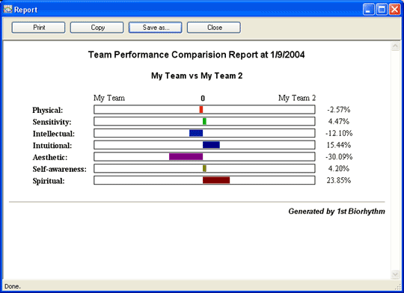Click the 'Intellectual:' label
404x293 pixels.
click(x=54, y=134)
